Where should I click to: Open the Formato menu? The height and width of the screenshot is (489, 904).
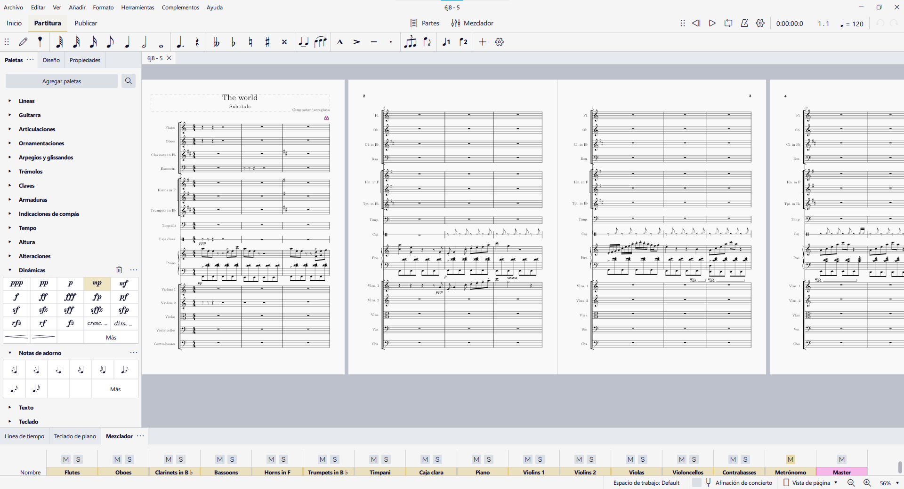[103, 8]
